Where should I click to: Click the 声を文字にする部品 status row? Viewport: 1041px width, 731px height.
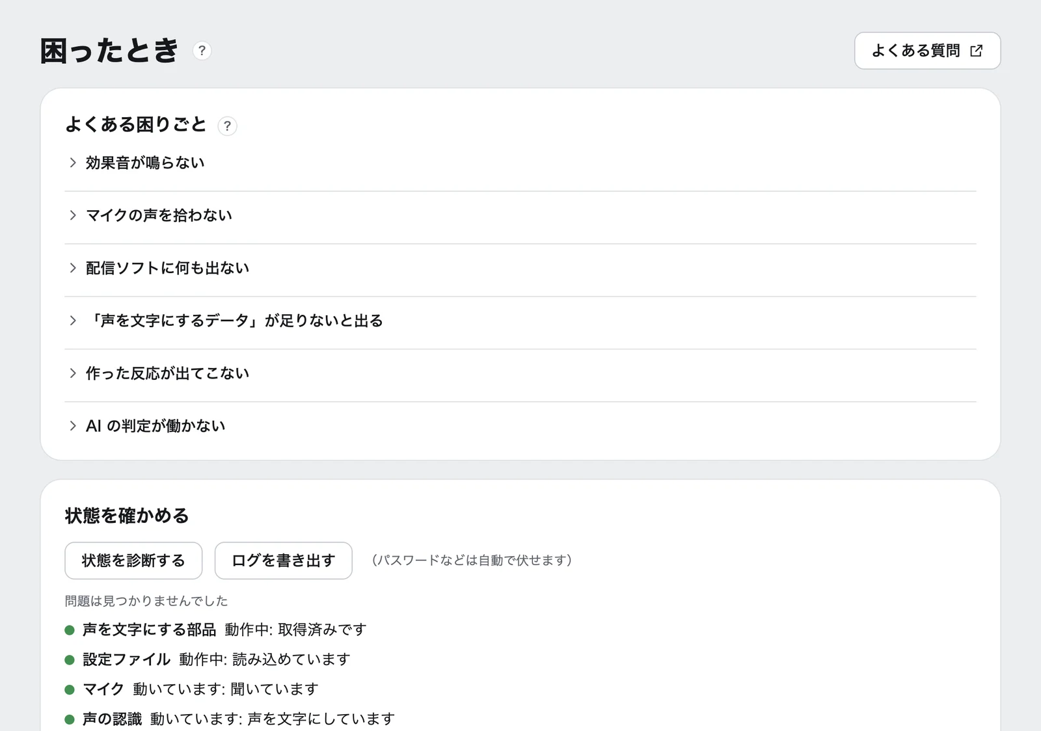click(216, 630)
